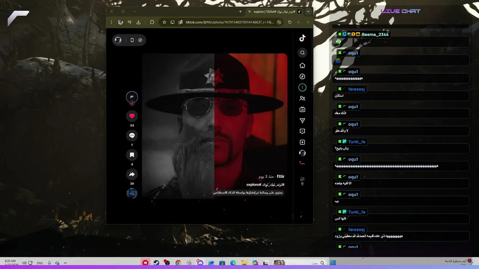
Task: Open the Explore compass icon in the sidebar
Action: point(302,77)
